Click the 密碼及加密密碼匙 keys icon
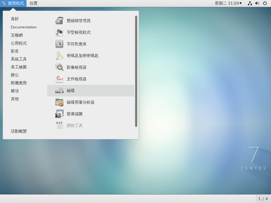The image size is (271, 203). click(59, 56)
